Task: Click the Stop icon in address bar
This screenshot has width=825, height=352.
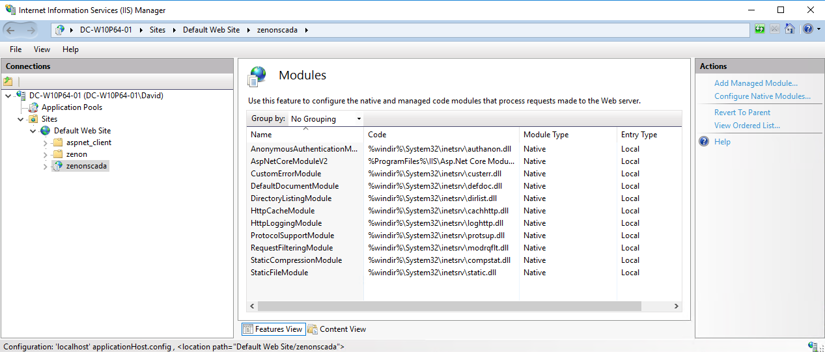Action: coord(775,29)
